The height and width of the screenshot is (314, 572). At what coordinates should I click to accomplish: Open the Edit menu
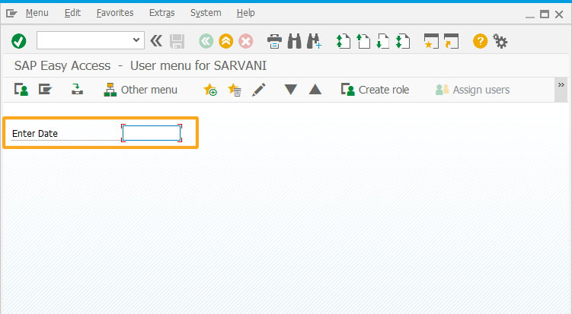point(72,13)
